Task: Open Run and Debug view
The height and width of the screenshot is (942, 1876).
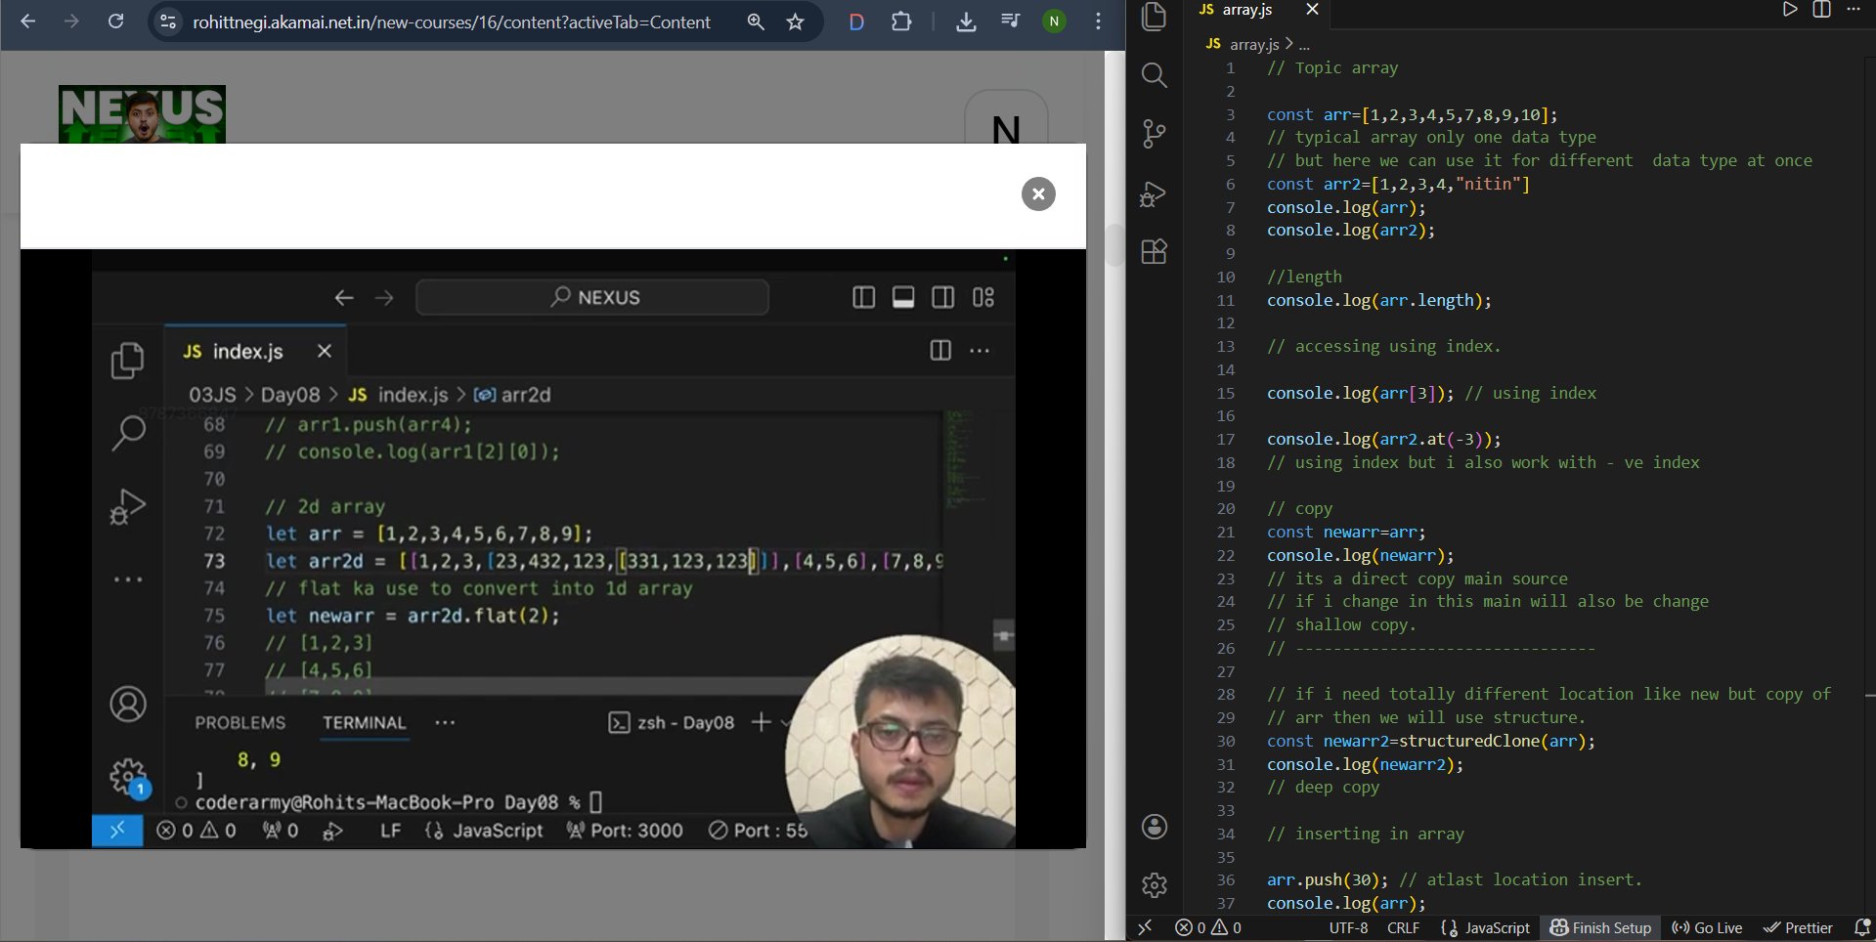Action: [x=1155, y=193]
